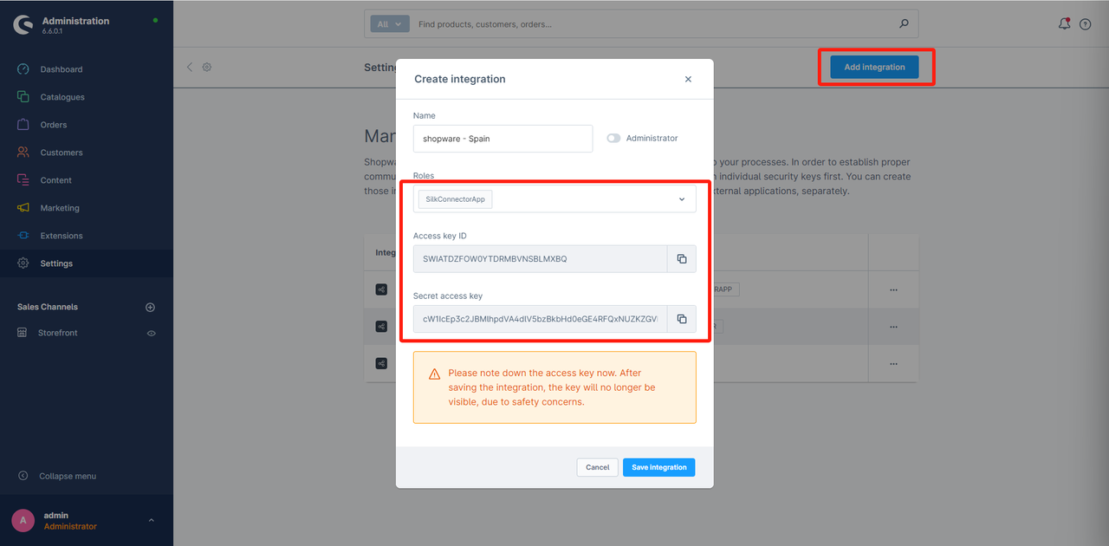Open the notifications bell
The height and width of the screenshot is (546, 1109).
click(1064, 24)
